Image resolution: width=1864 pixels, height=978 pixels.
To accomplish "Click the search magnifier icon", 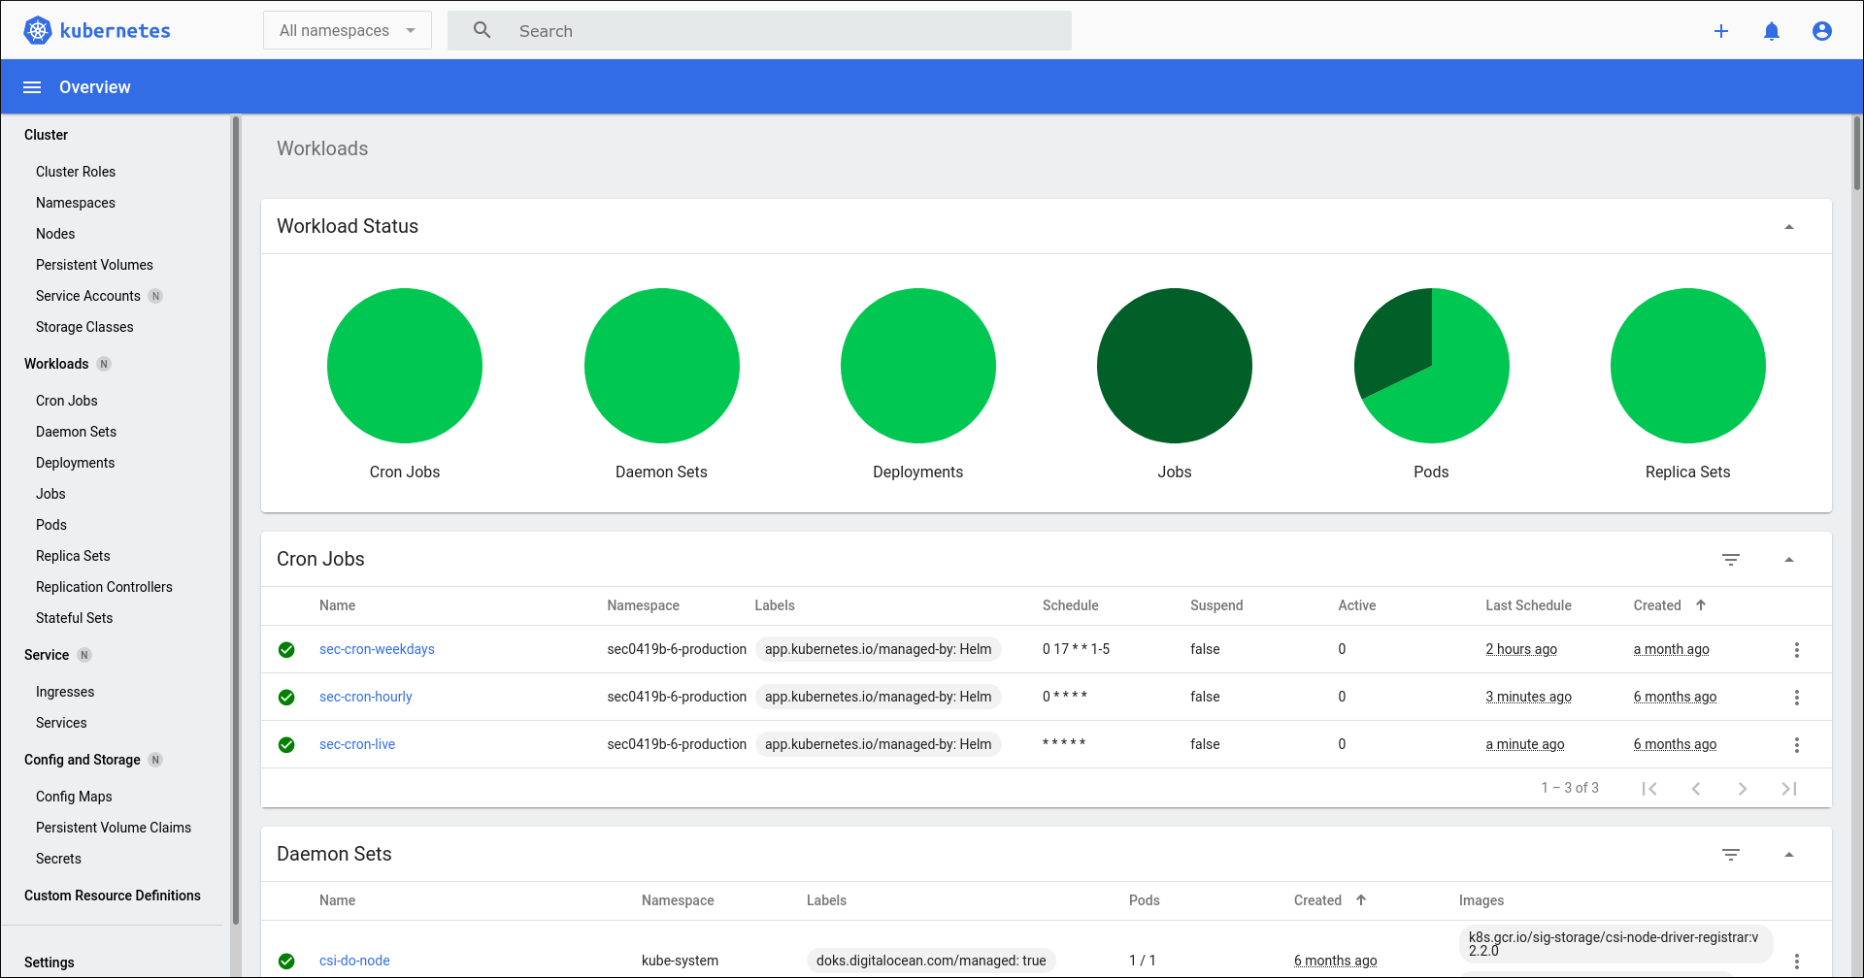I will 483,30.
